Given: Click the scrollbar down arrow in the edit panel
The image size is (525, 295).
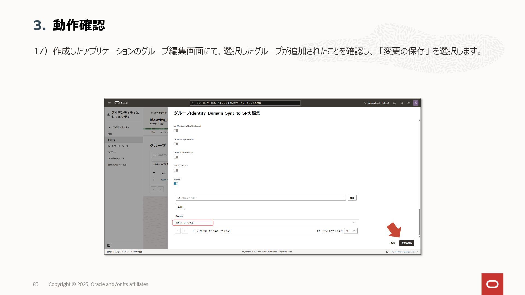Looking at the screenshot, I should [x=419, y=237].
